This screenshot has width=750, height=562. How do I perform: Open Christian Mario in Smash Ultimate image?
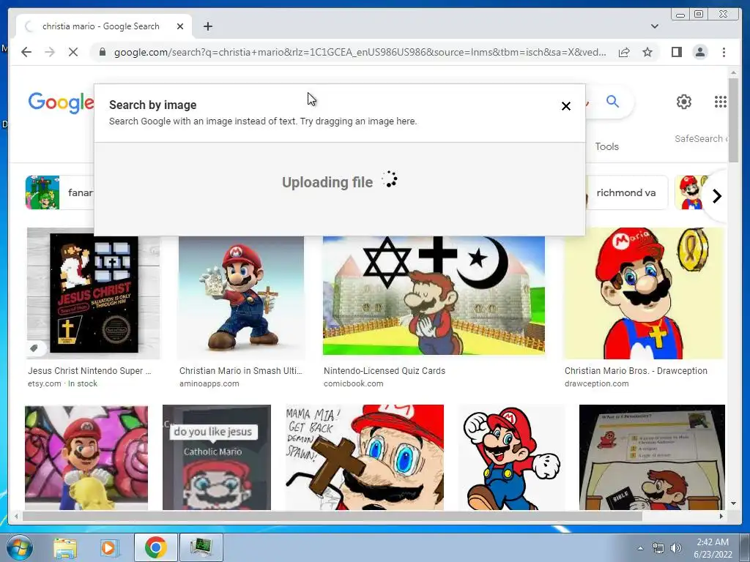tap(241, 296)
